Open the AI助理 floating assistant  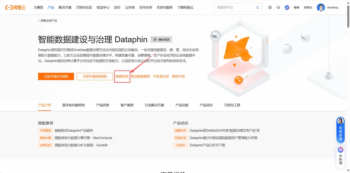pyautogui.click(x=340, y=156)
